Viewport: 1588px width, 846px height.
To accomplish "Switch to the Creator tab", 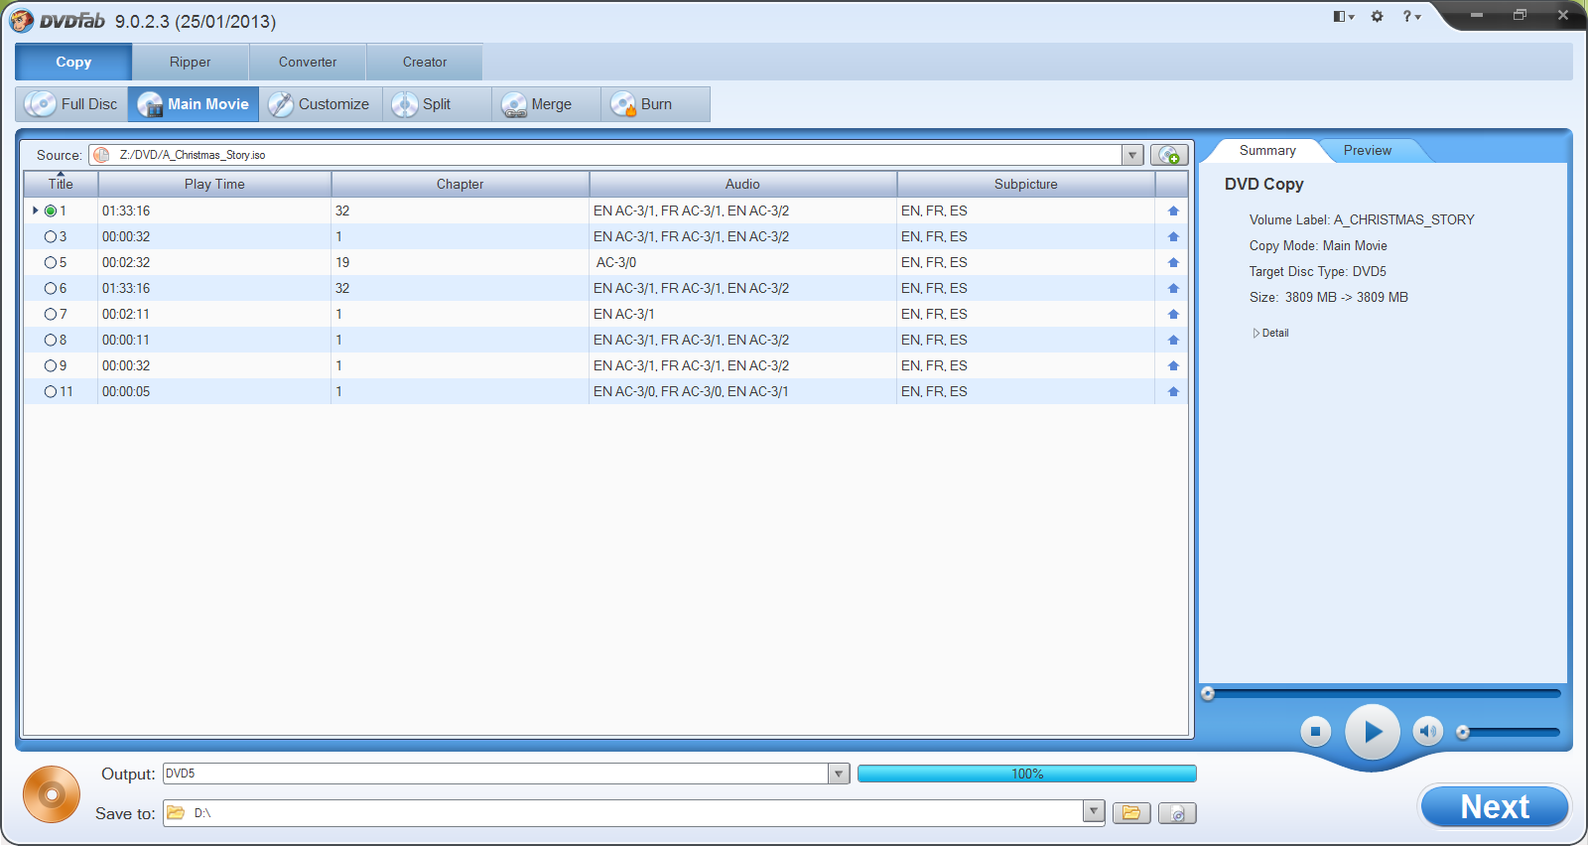I will (x=425, y=62).
